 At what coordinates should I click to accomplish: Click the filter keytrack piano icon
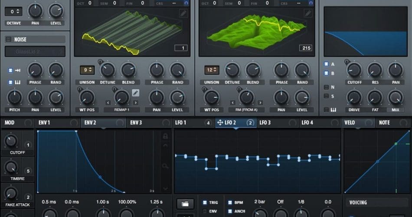pos(333,110)
